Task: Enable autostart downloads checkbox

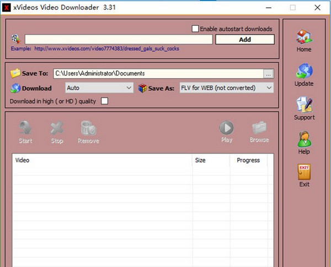Action: click(x=195, y=29)
